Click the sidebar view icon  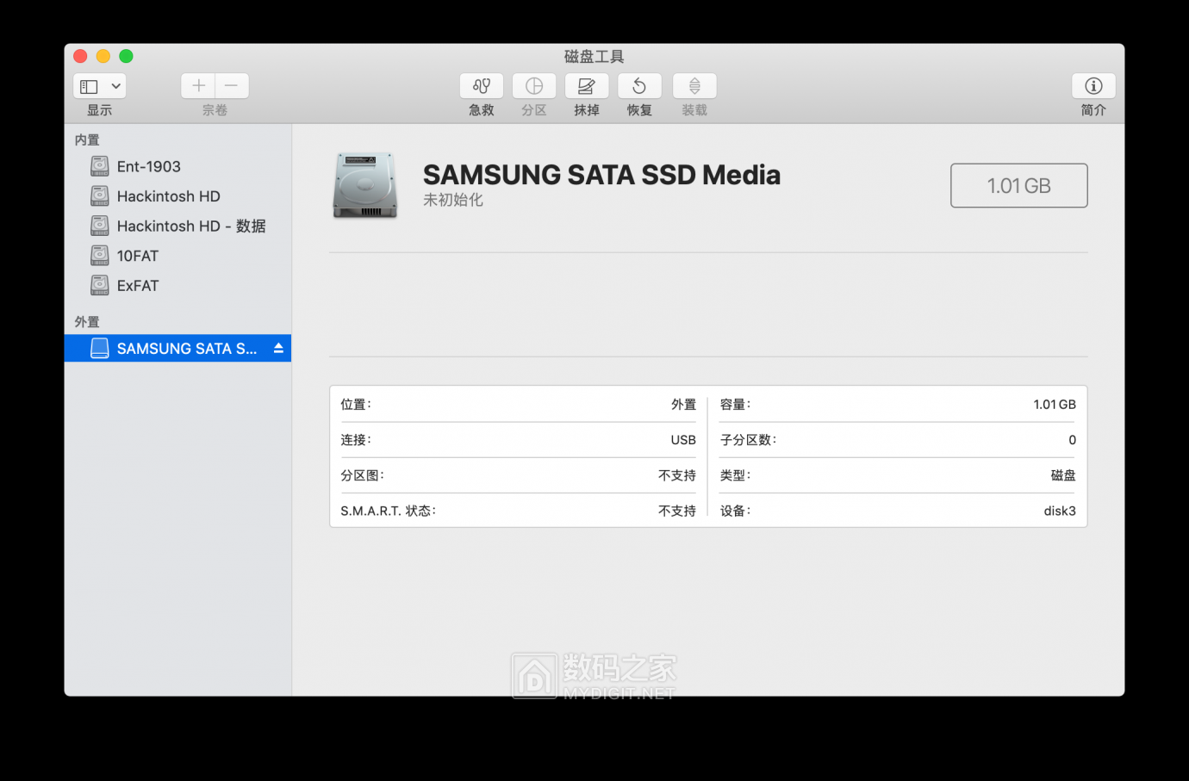(90, 86)
